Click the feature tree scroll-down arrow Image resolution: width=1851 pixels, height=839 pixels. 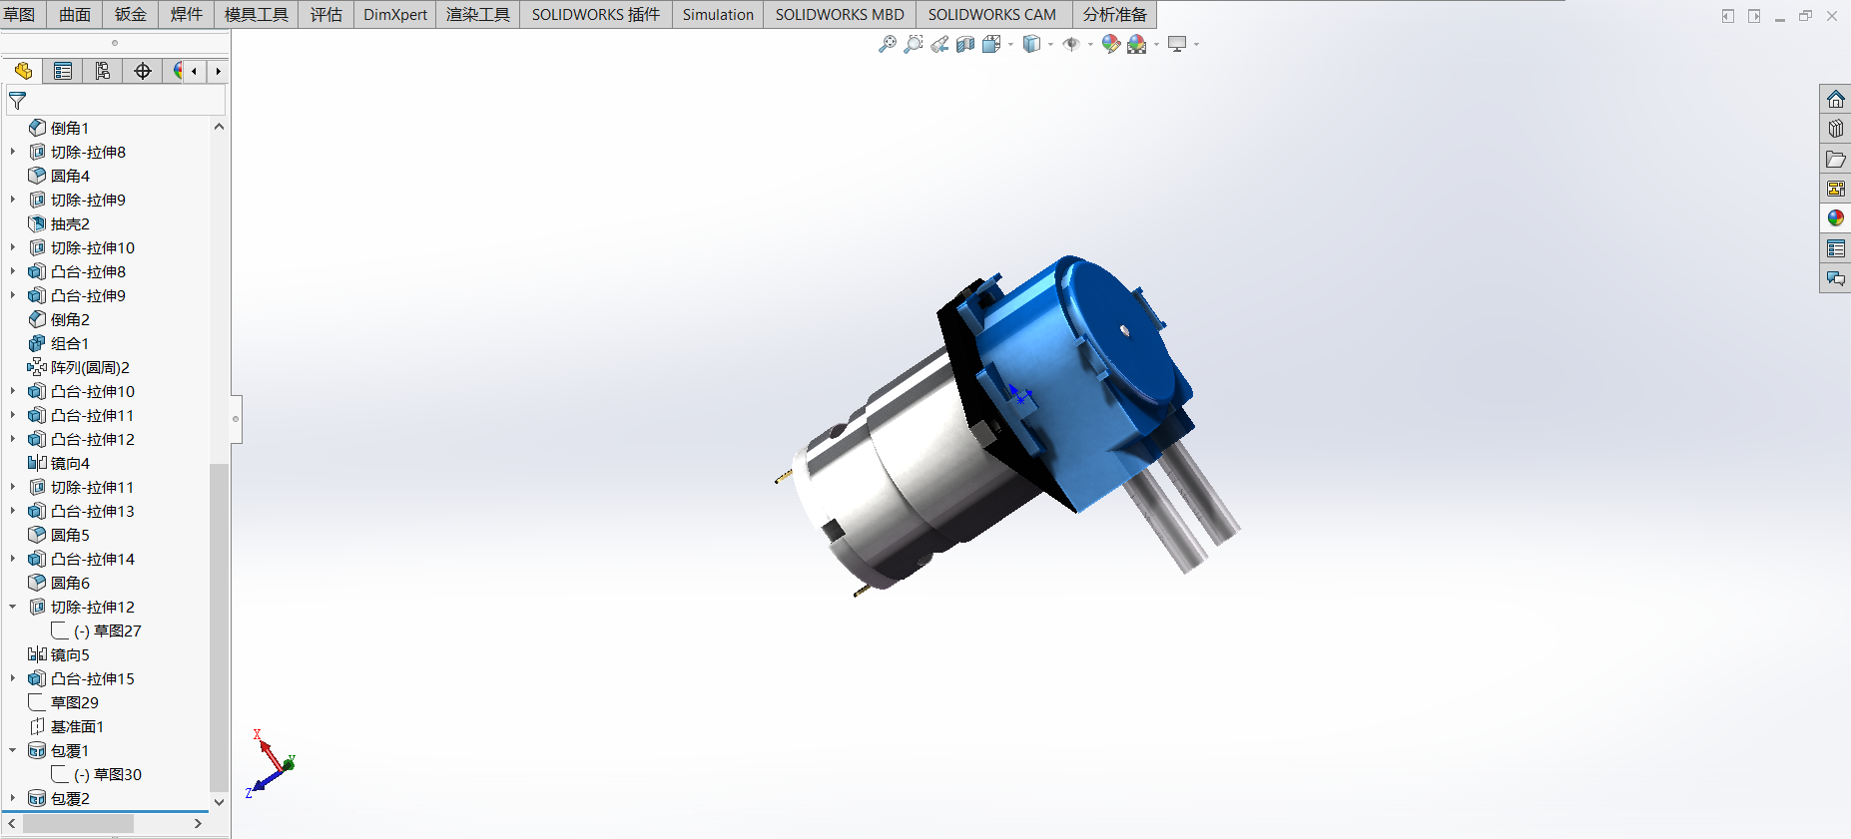219,801
